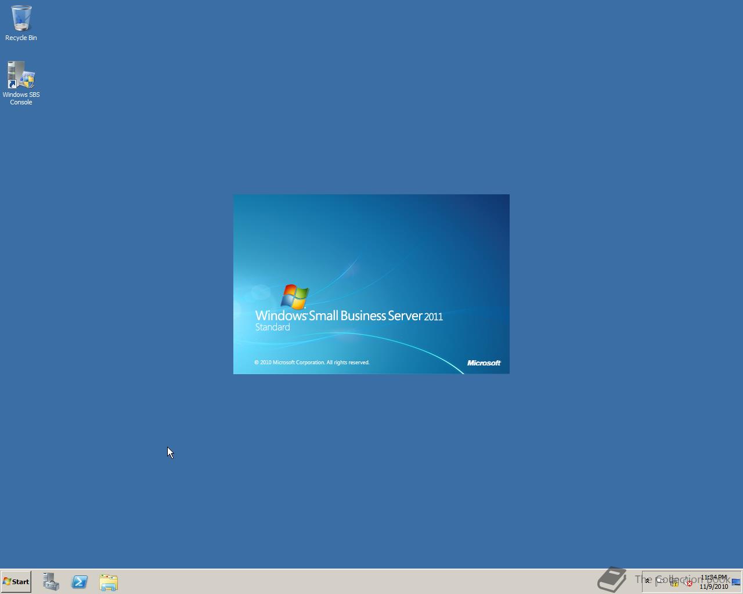Click the muted speaker volume icon
Viewport: 743px width, 594px height.
click(x=688, y=582)
